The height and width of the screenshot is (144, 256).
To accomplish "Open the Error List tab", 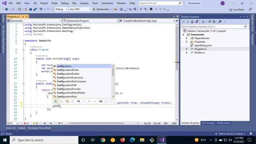I will 11,128.
